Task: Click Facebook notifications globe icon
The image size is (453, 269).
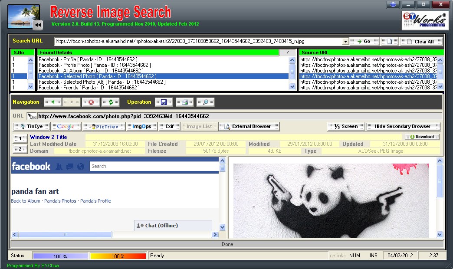Action: pos(81,167)
